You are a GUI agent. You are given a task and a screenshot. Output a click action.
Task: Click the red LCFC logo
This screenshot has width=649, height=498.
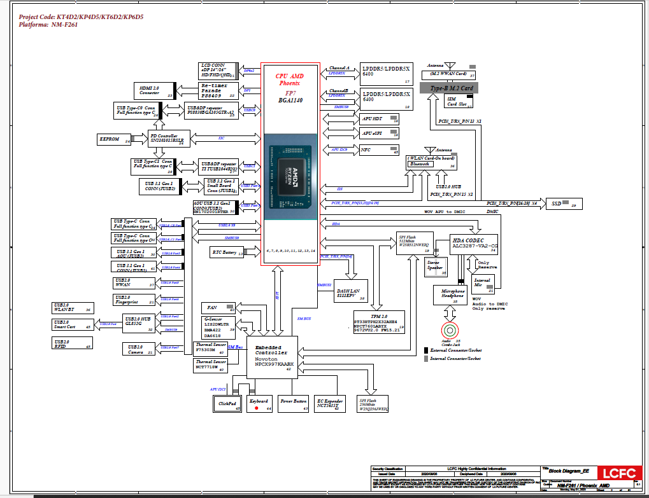620,473
